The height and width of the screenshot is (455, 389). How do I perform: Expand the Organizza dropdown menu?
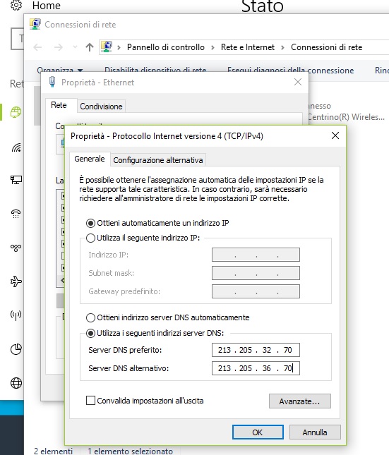(60, 71)
